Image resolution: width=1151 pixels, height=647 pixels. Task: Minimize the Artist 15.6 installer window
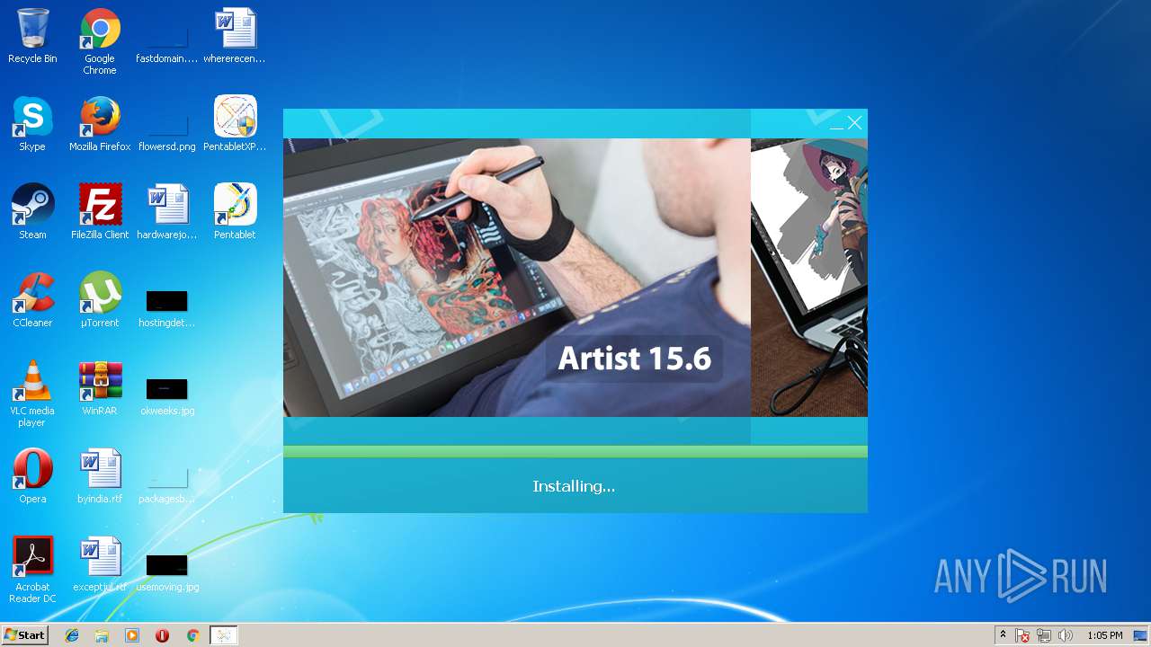pos(836,123)
